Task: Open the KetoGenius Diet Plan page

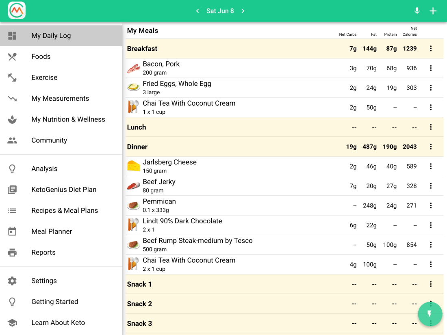Action: (x=64, y=190)
